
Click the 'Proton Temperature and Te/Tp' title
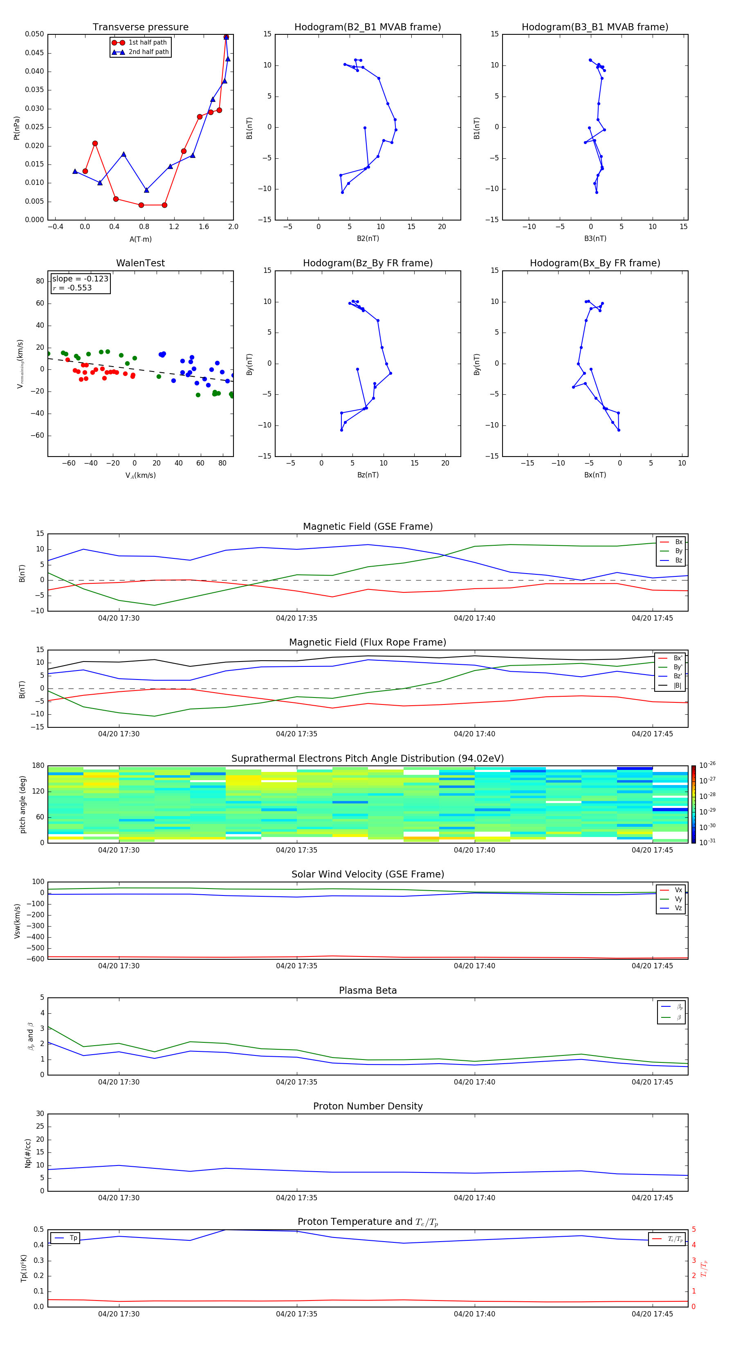point(368,1222)
